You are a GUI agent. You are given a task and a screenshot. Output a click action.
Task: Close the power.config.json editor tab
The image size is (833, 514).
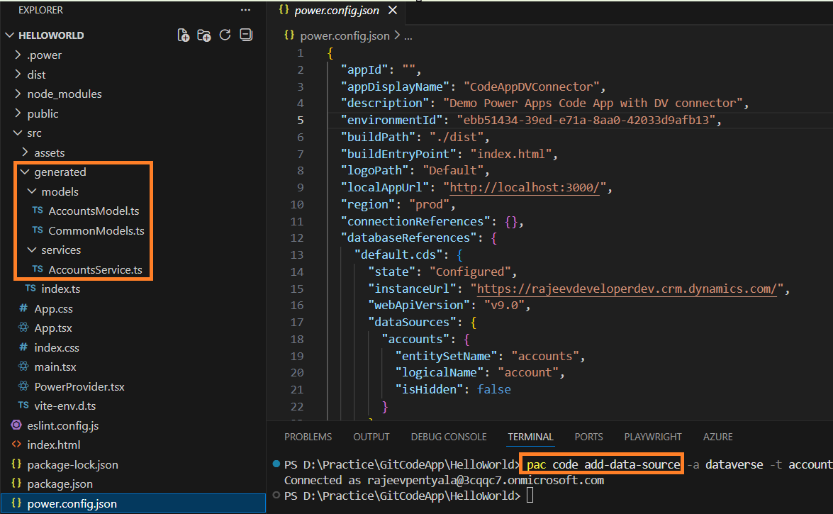click(392, 11)
